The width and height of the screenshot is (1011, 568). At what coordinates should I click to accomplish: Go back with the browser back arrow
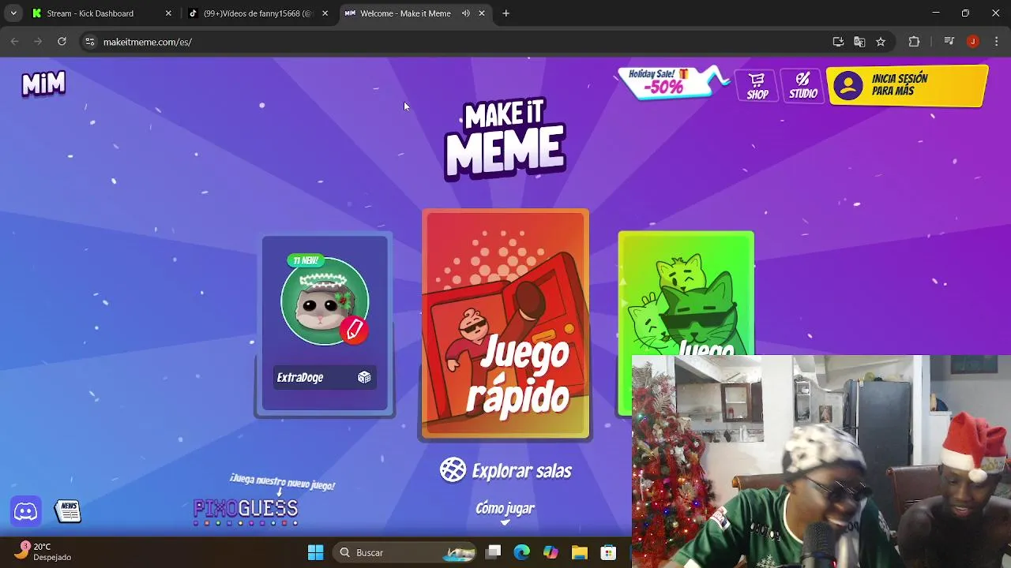click(x=14, y=42)
